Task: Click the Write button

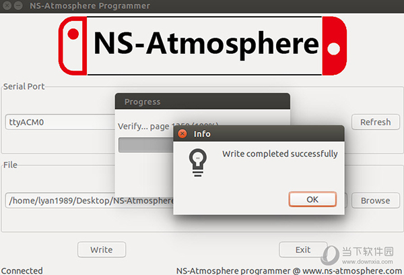Action: [102, 249]
